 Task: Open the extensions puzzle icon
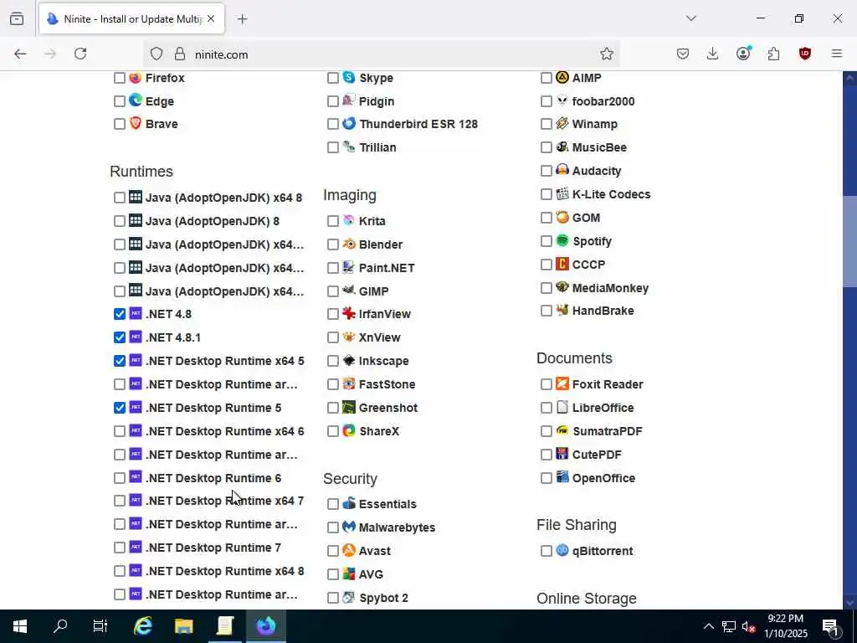(x=773, y=54)
